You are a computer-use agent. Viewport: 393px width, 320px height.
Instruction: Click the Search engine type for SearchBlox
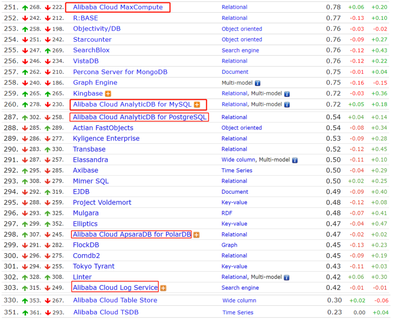[240, 51]
